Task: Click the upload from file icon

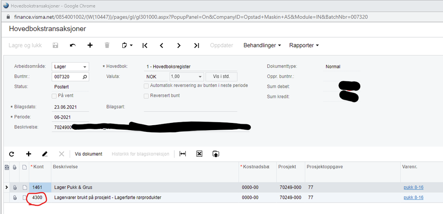Action: 216,154
